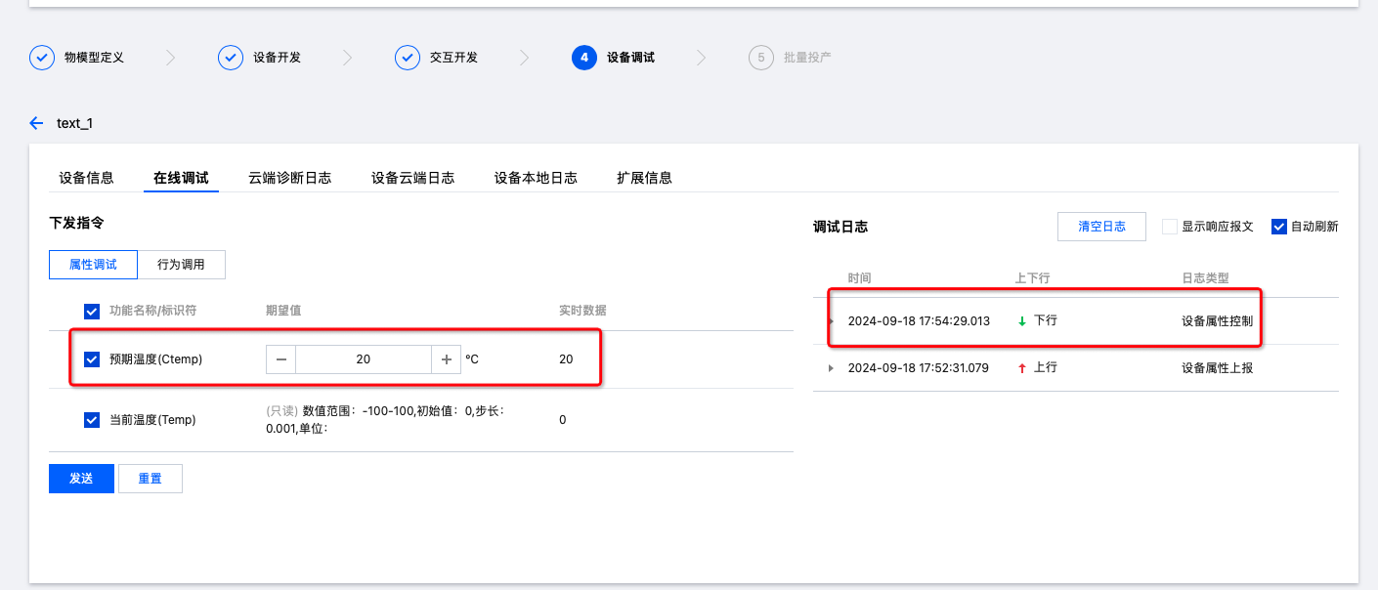Disable the 自动刷新 checkbox
The image size is (1378, 590).
tap(1278, 227)
